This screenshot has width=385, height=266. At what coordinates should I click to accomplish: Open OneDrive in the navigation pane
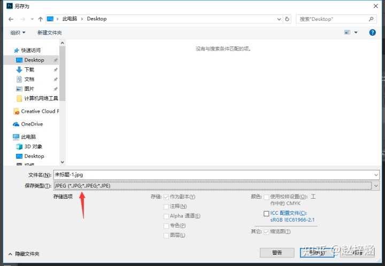[x=32, y=124]
